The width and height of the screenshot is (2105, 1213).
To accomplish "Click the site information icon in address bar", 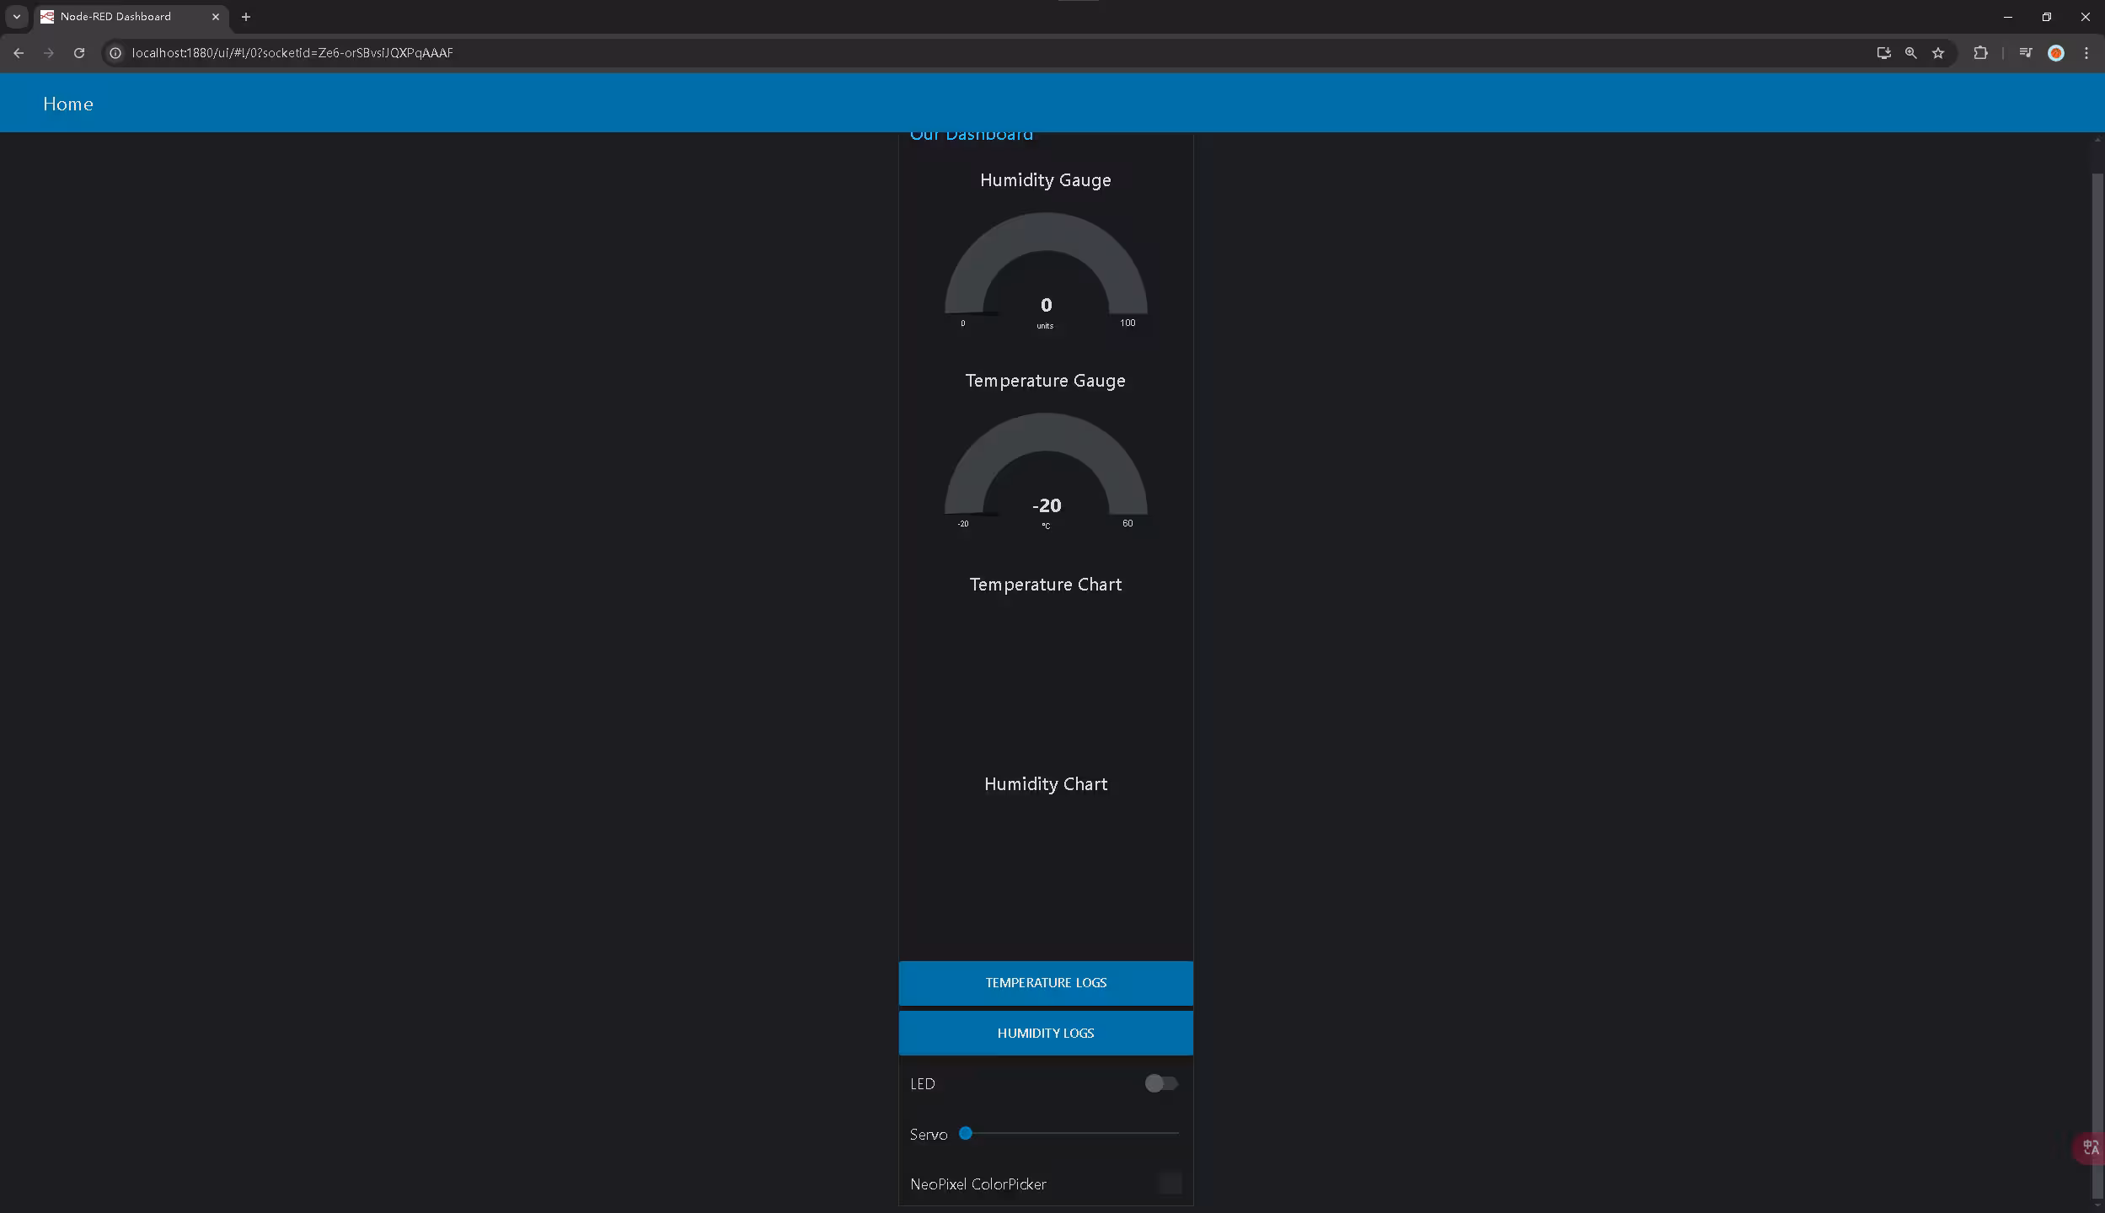I will pyautogui.click(x=115, y=53).
